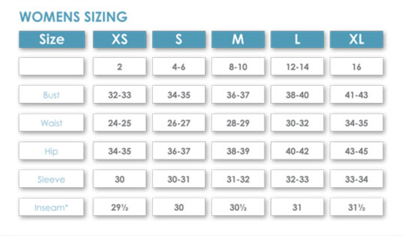
Task: Select the Inseam 29½ cell
Action: pyautogui.click(x=119, y=208)
